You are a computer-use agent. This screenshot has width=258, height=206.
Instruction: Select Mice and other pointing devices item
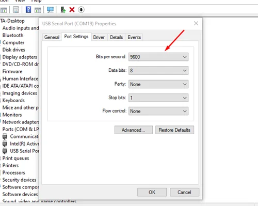(x=21, y=107)
